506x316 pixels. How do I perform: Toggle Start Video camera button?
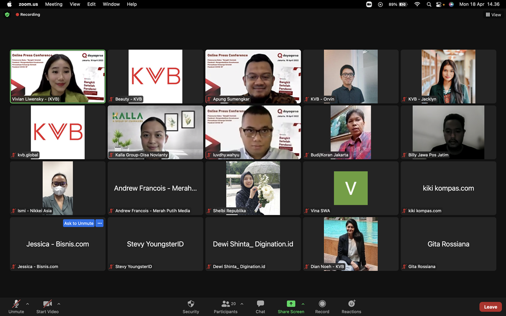[47, 304]
